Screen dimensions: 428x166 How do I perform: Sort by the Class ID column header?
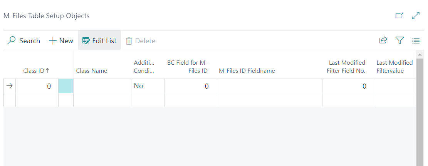click(36, 71)
